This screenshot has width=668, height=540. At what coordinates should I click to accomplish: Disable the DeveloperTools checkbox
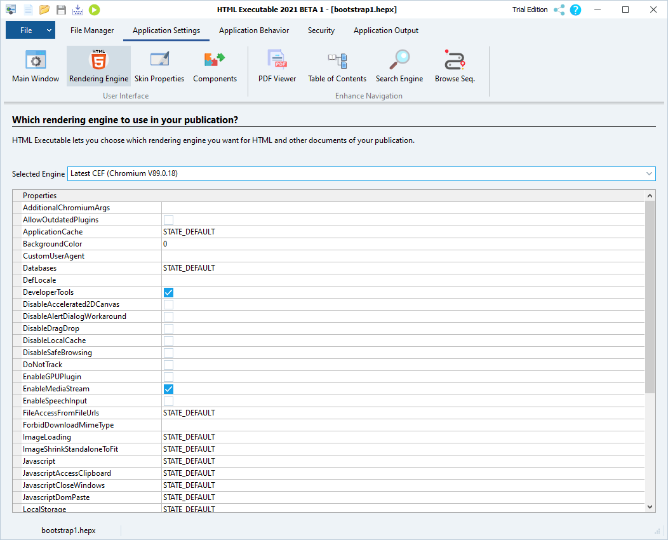(168, 292)
